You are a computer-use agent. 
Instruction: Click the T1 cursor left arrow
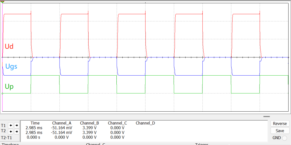(10, 125)
